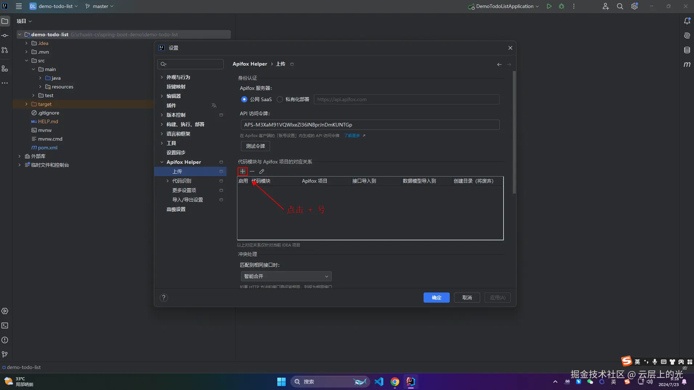
Task: Open the Pull Requests tool window icon
Action: (x=5, y=50)
